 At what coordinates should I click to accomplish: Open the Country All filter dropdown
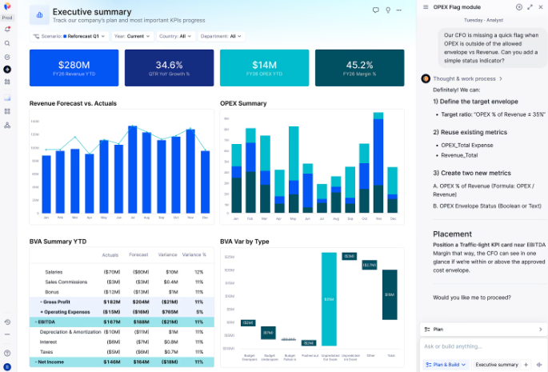(x=176, y=36)
